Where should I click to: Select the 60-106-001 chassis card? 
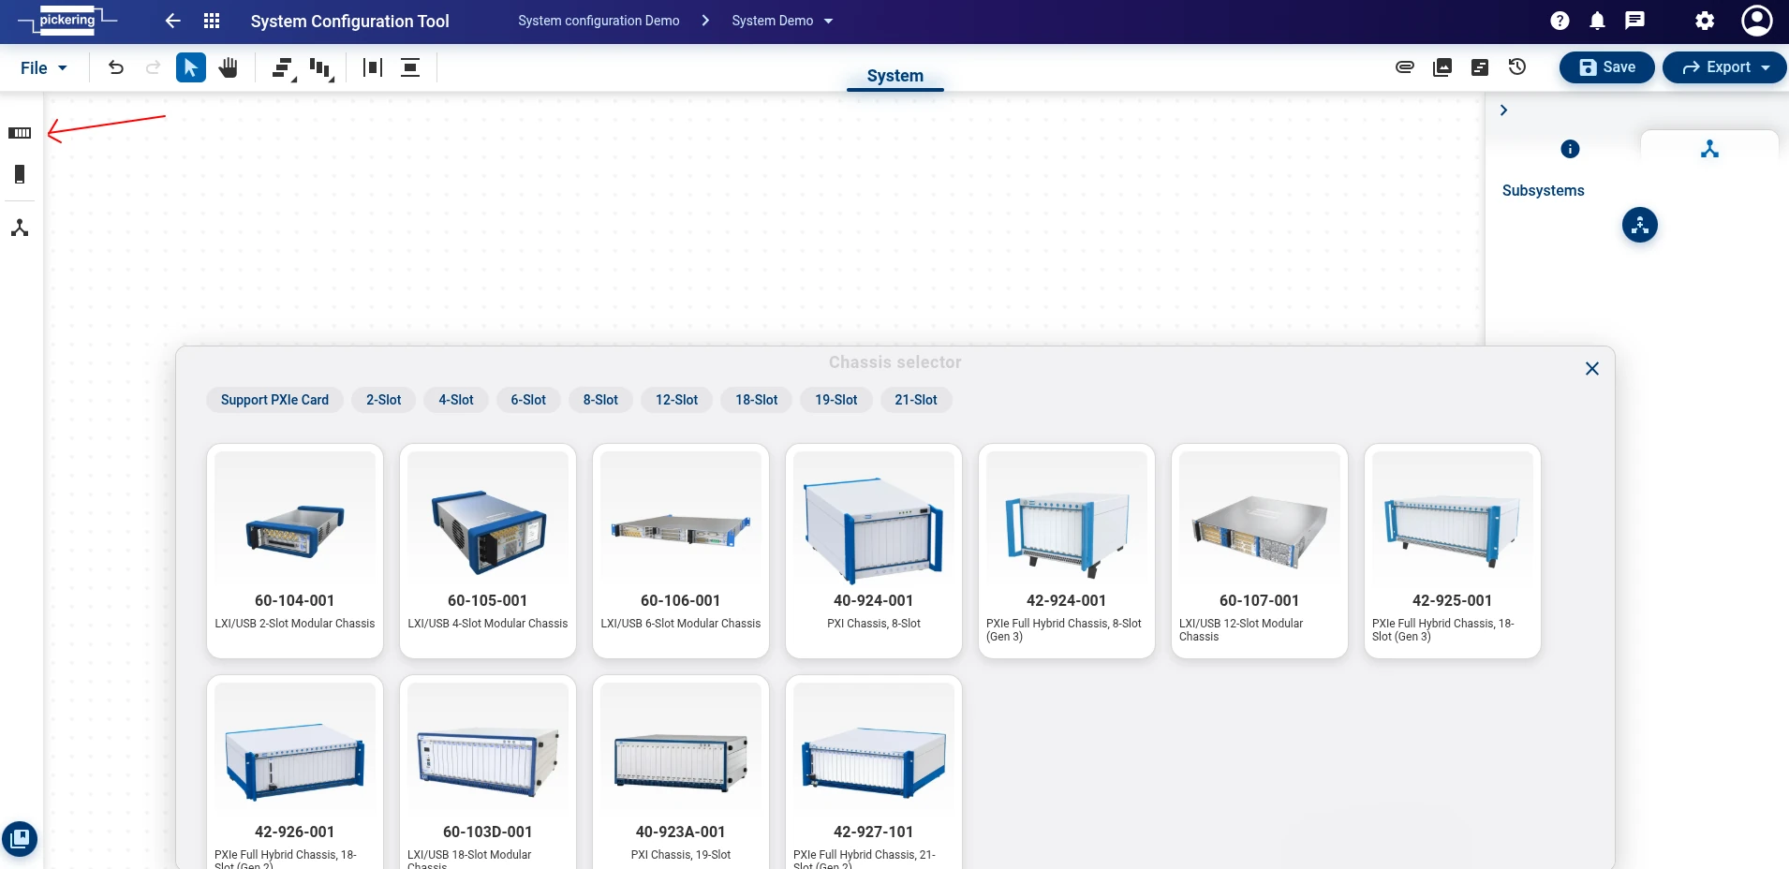point(681,551)
